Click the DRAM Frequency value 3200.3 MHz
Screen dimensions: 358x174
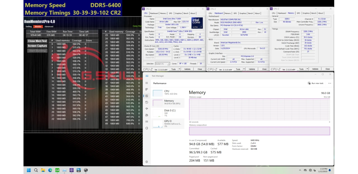point(308,31)
